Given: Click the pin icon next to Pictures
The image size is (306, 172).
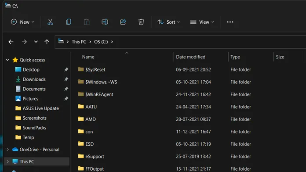Looking at the screenshot, I should pos(66,99).
